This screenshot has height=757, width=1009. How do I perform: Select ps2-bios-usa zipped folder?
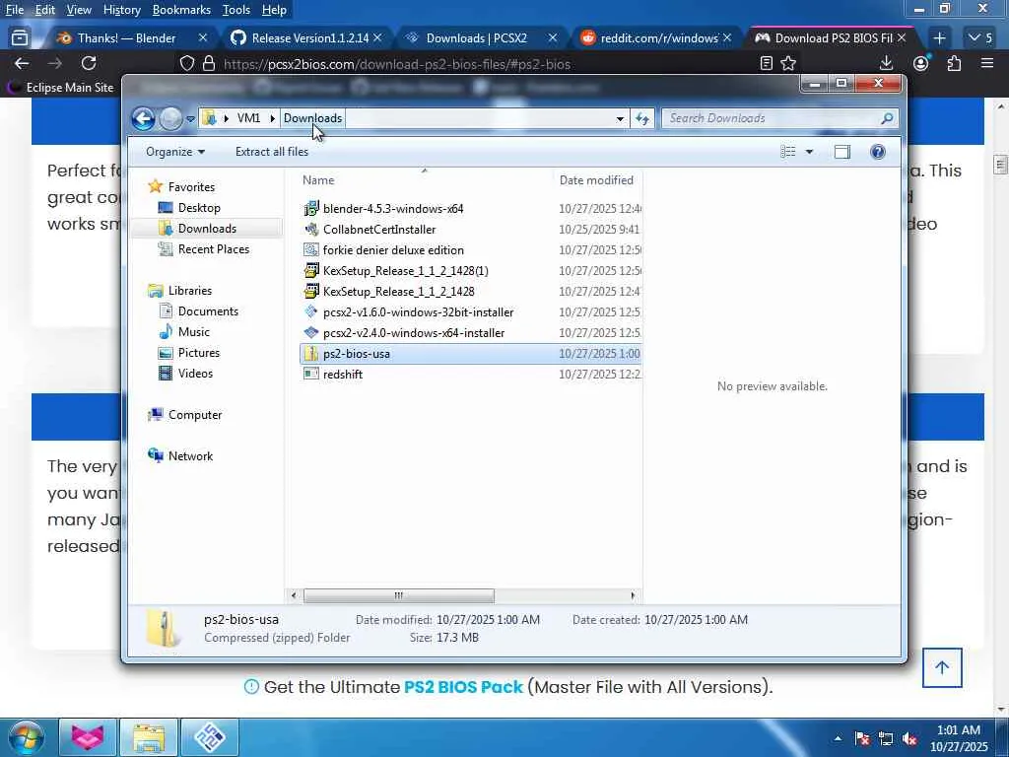pyautogui.click(x=470, y=354)
